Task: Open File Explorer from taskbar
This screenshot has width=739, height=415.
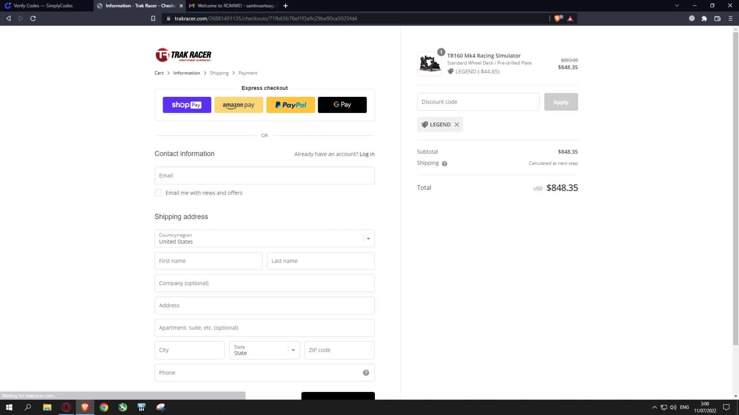Action: tap(47, 407)
